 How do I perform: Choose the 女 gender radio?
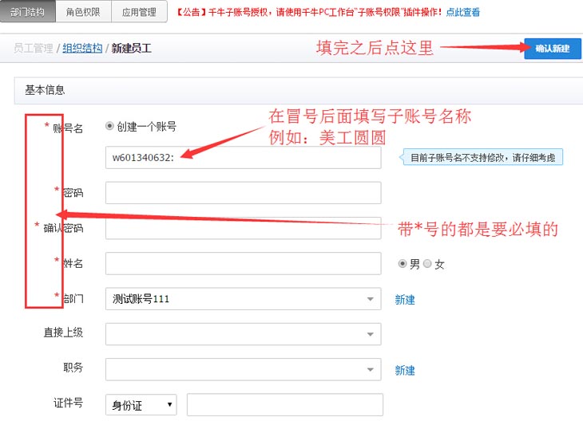click(x=427, y=264)
